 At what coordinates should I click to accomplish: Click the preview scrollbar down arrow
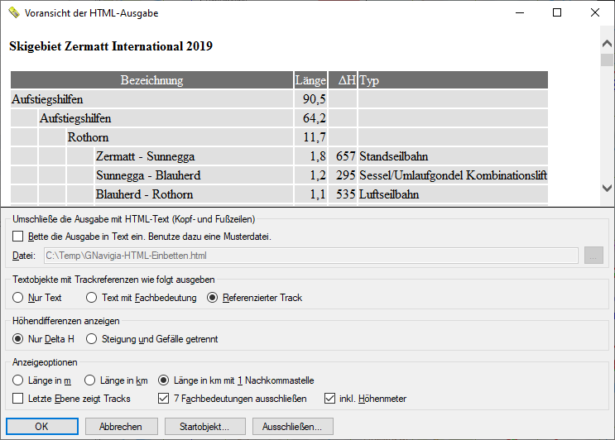pyautogui.click(x=607, y=188)
